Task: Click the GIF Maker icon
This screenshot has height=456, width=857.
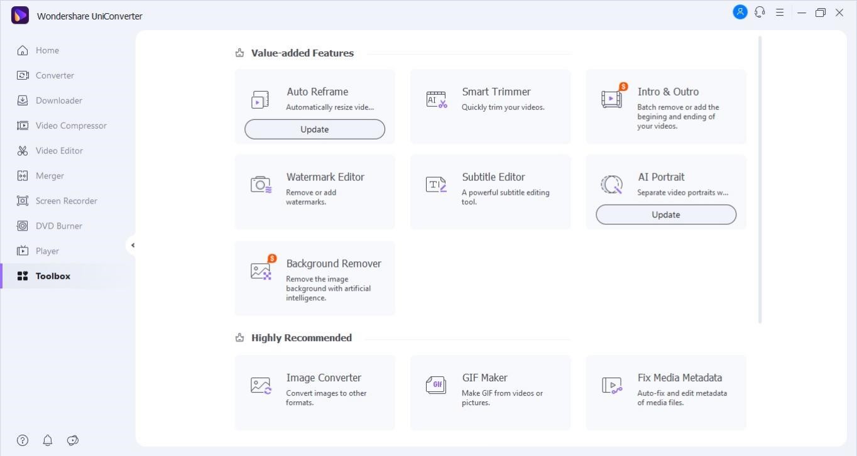Action: (x=436, y=386)
